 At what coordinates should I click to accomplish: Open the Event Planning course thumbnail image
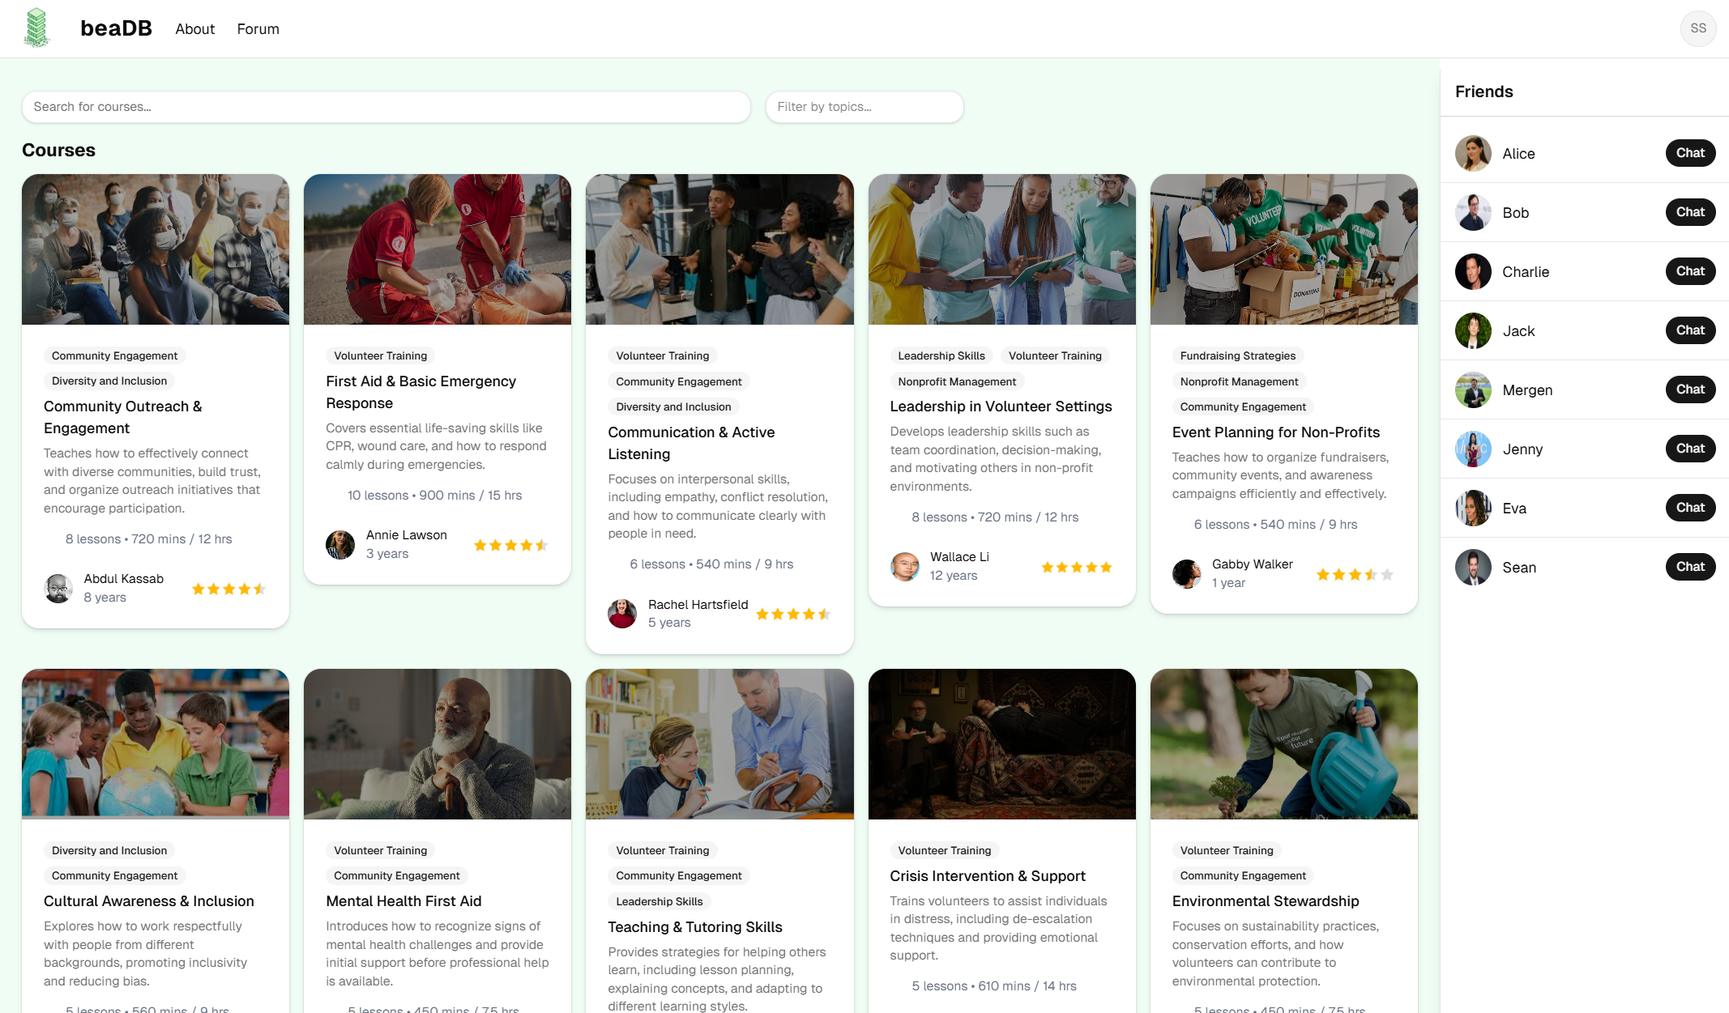[1283, 249]
